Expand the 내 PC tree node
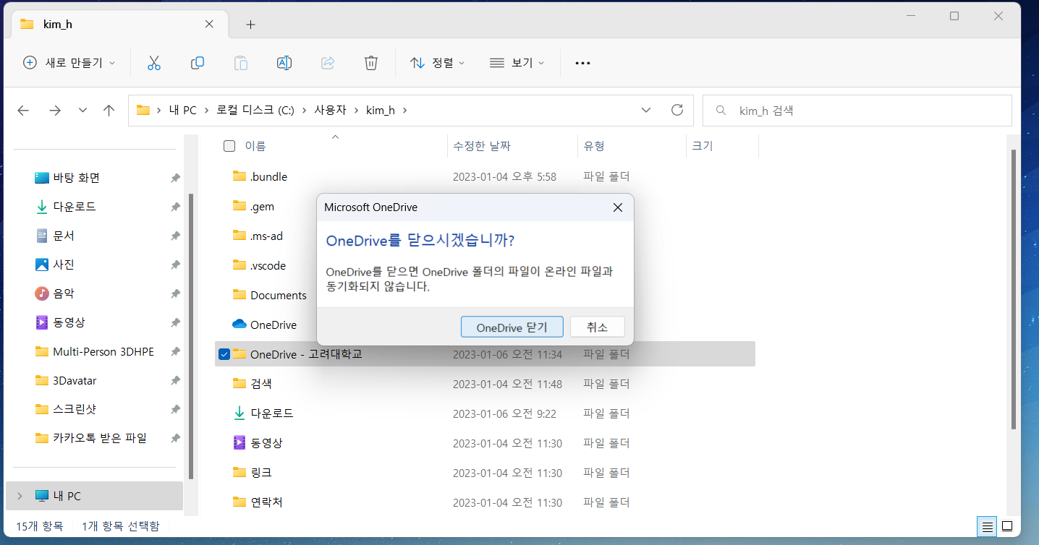 20,496
